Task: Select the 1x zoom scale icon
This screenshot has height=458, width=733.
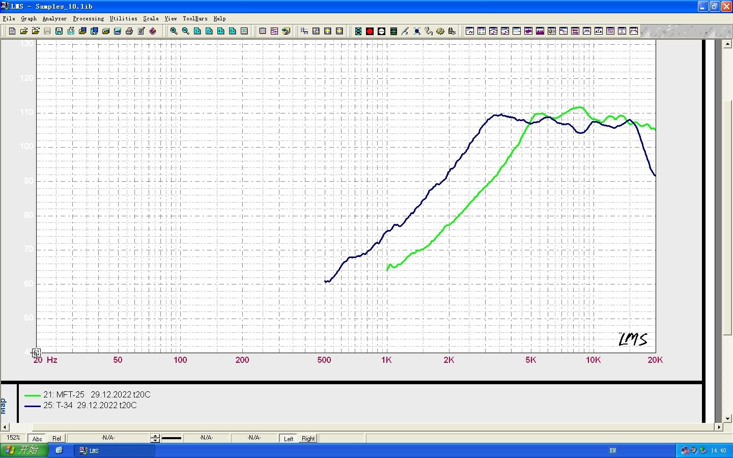Action: point(198,31)
